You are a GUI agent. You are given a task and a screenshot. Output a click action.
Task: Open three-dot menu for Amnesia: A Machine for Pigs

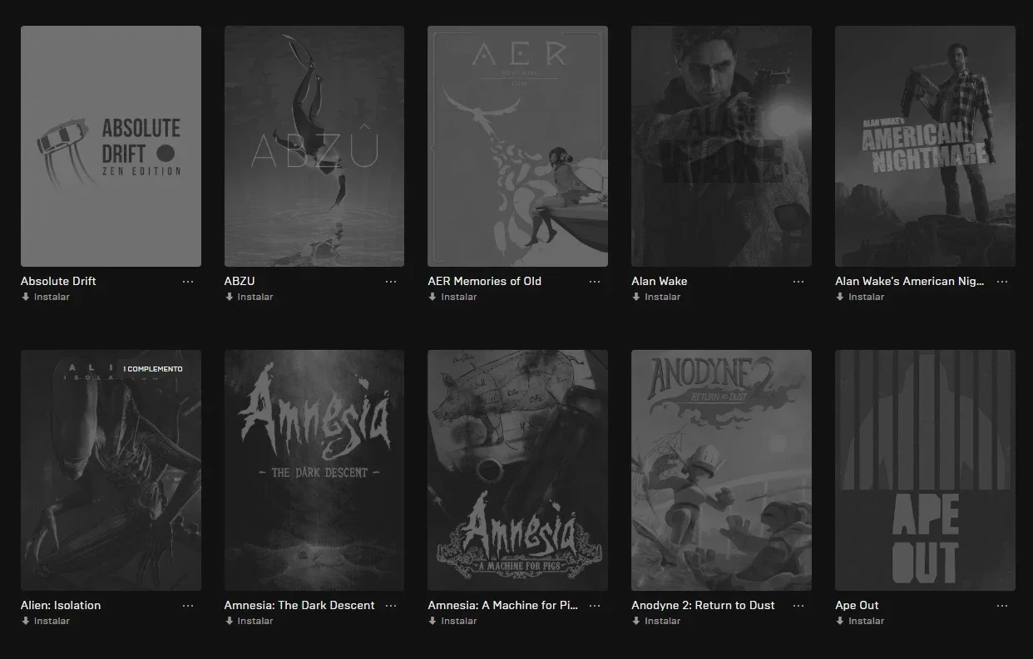pyautogui.click(x=595, y=606)
